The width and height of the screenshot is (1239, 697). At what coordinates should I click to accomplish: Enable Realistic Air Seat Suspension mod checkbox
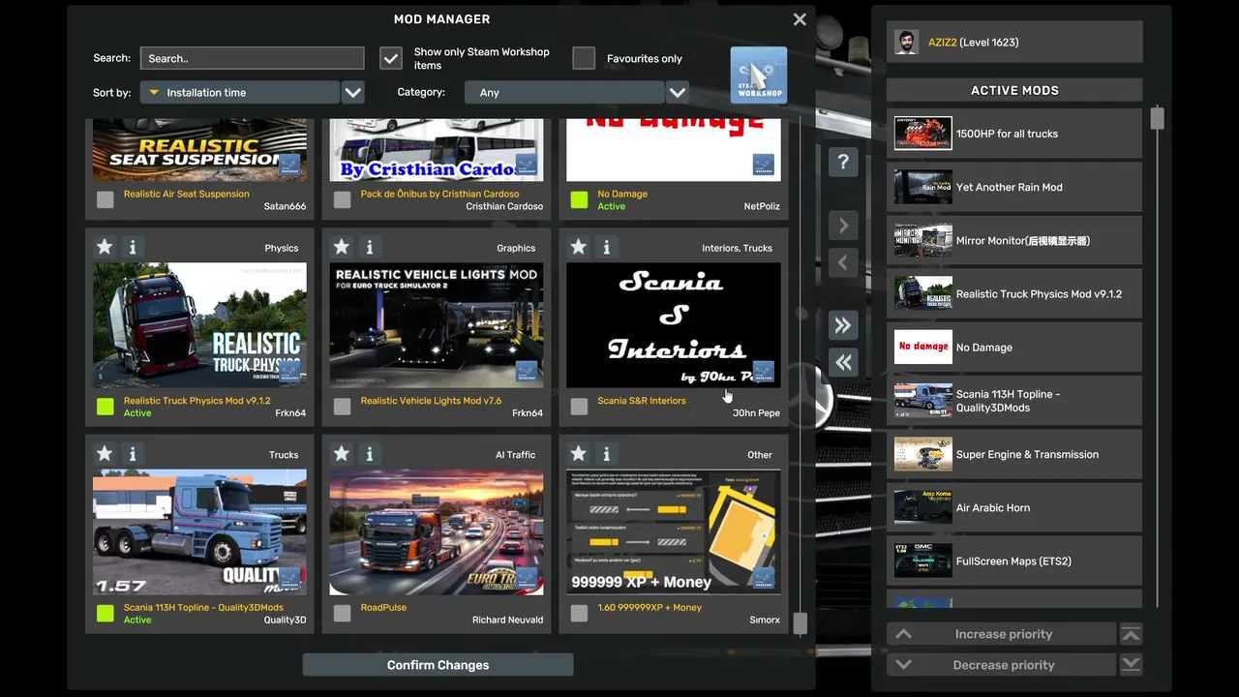[x=106, y=199]
